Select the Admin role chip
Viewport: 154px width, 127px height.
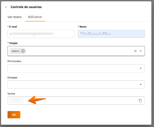point(16,51)
